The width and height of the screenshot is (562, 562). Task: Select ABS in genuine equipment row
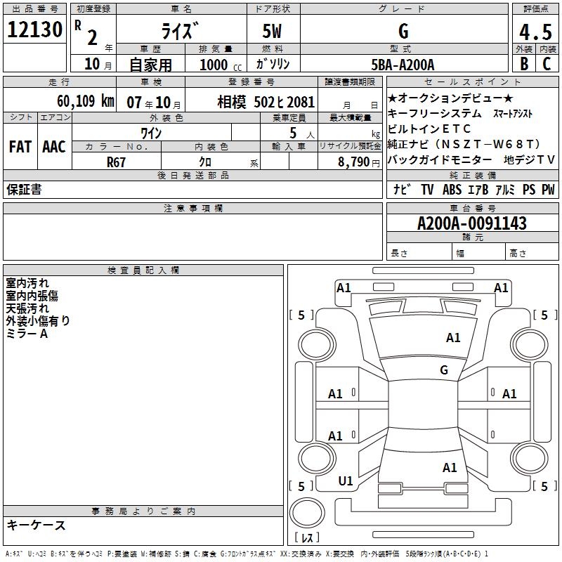tap(452, 189)
